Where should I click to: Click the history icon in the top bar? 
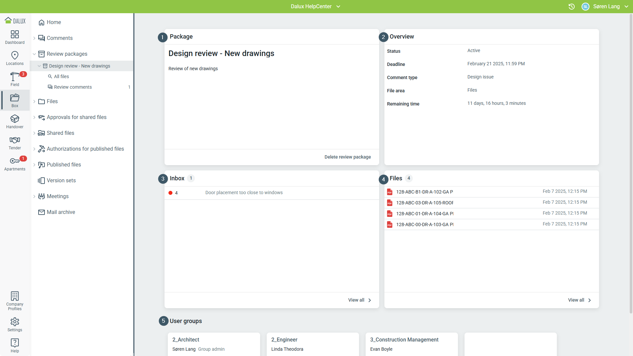(x=572, y=6)
